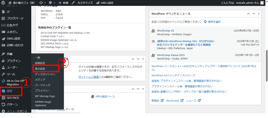Open SWELL設定 in the admin bar
The height and width of the screenshot is (118, 268).
click(x=105, y=3)
